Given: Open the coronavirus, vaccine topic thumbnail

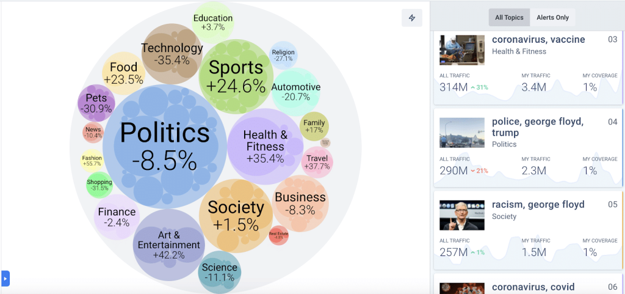Looking at the screenshot, I should pos(462,50).
